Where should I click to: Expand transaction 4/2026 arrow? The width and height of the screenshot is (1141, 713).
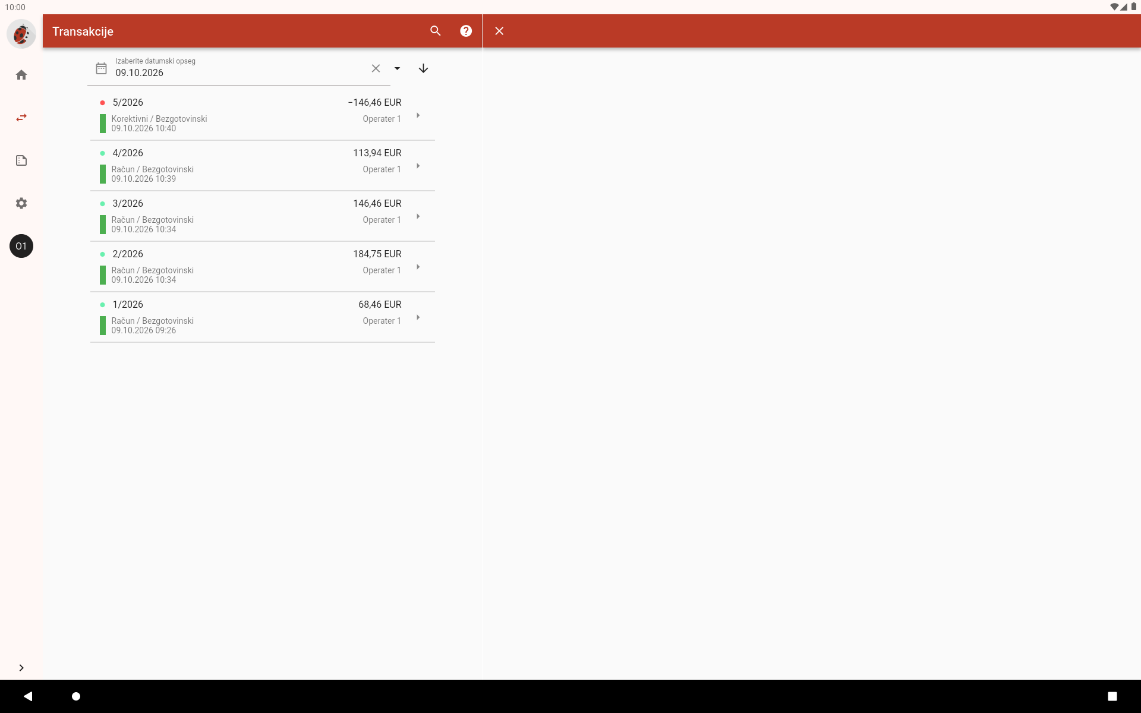418,166
